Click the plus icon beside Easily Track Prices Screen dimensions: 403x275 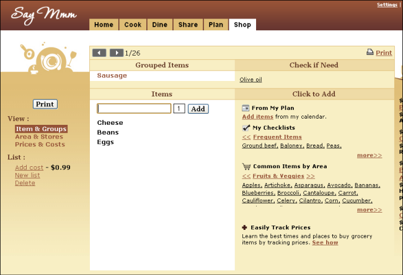point(246,227)
